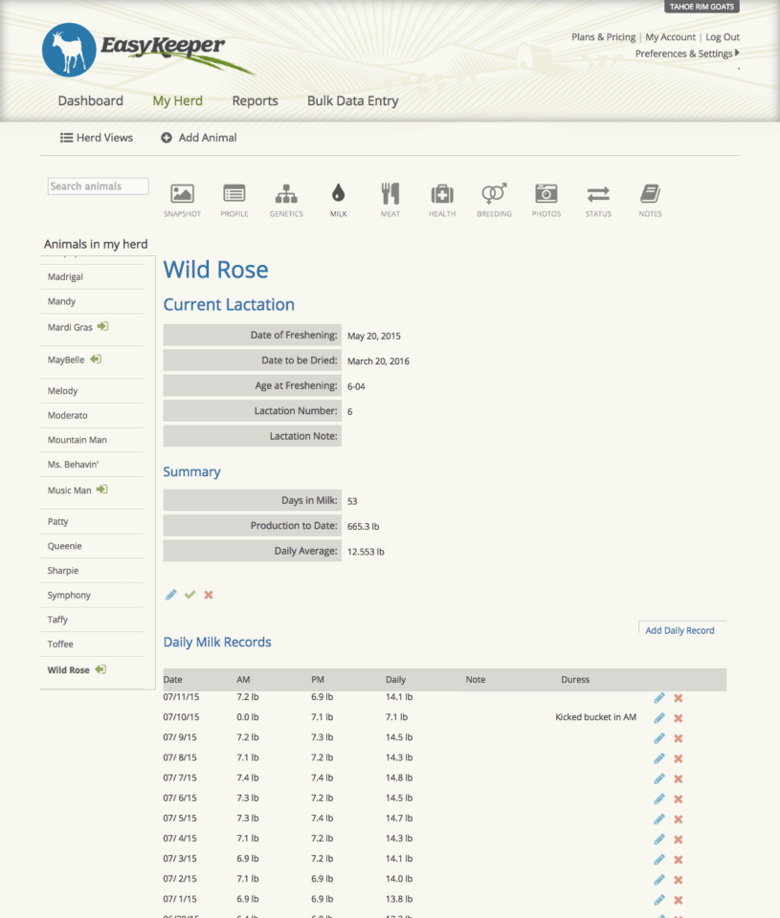Click the Milk droplet icon

coord(338,191)
